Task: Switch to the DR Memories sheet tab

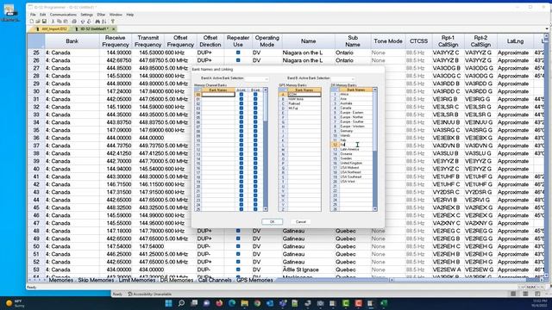Action: (176, 280)
